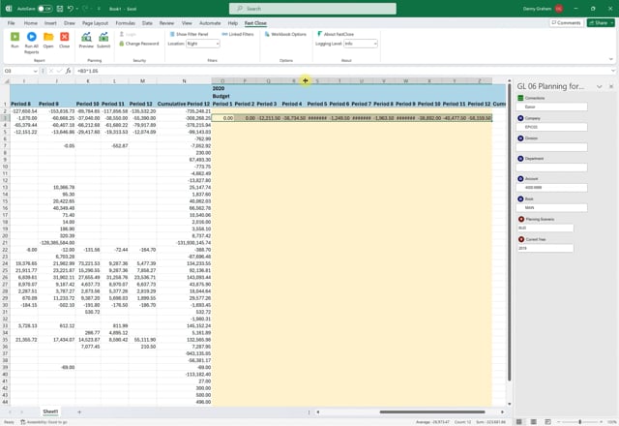Toggle the AutoSave switch

45,9
